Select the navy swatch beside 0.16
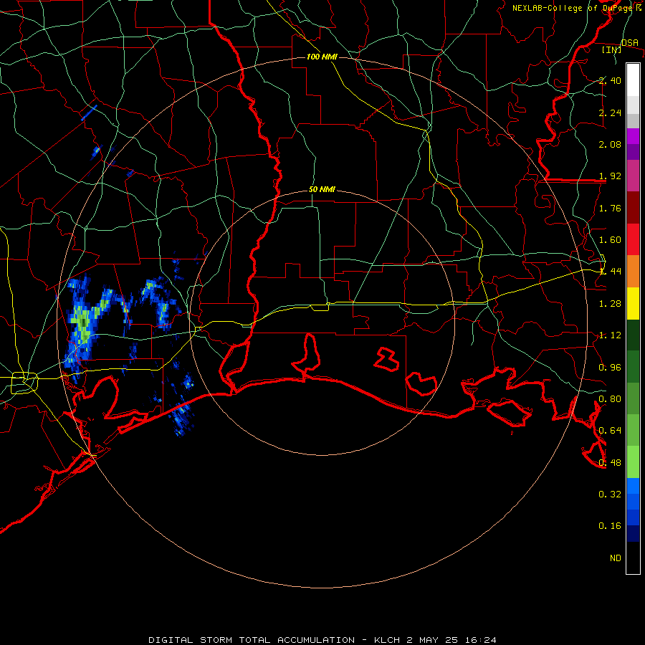 click(633, 533)
